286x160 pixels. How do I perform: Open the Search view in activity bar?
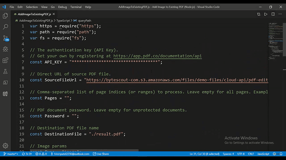5,27
